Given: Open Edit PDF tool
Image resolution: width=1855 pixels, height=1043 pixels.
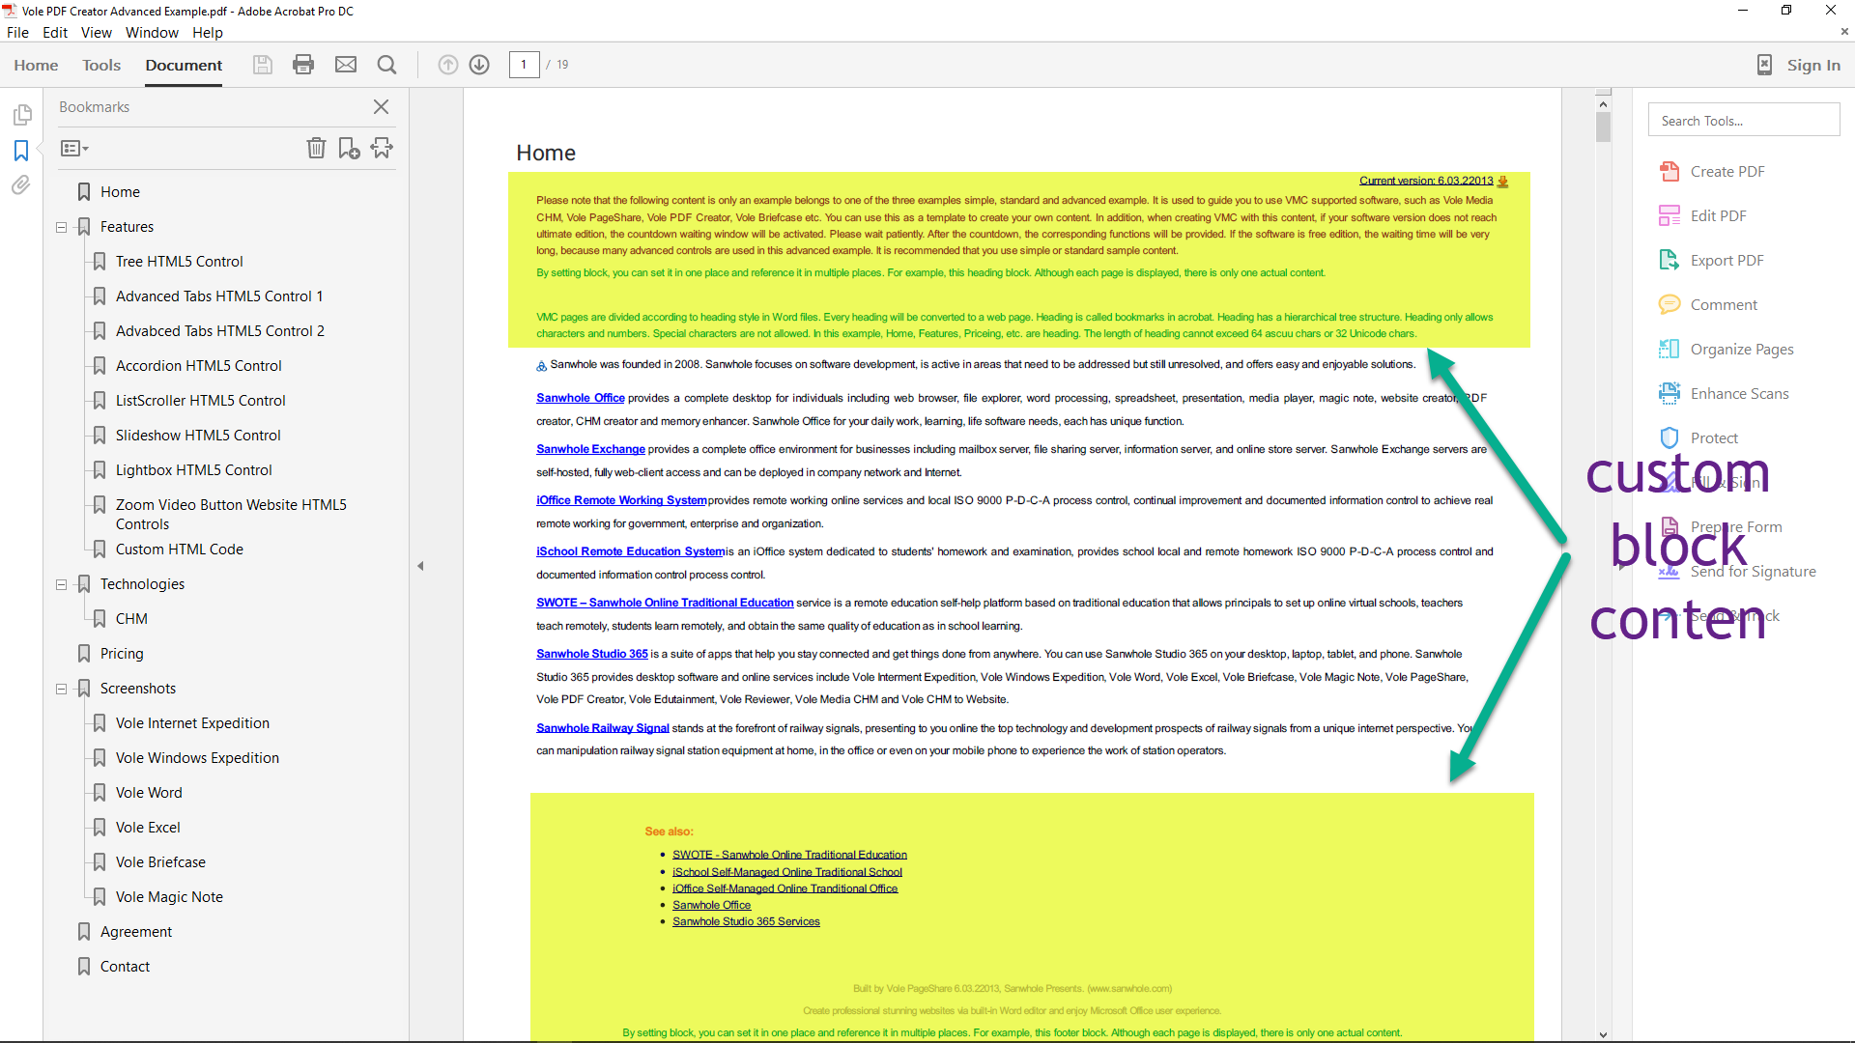Looking at the screenshot, I should [1702, 216].
